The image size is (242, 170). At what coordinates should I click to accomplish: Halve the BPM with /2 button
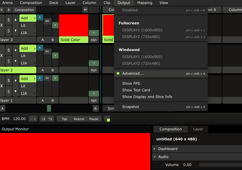point(44,119)
